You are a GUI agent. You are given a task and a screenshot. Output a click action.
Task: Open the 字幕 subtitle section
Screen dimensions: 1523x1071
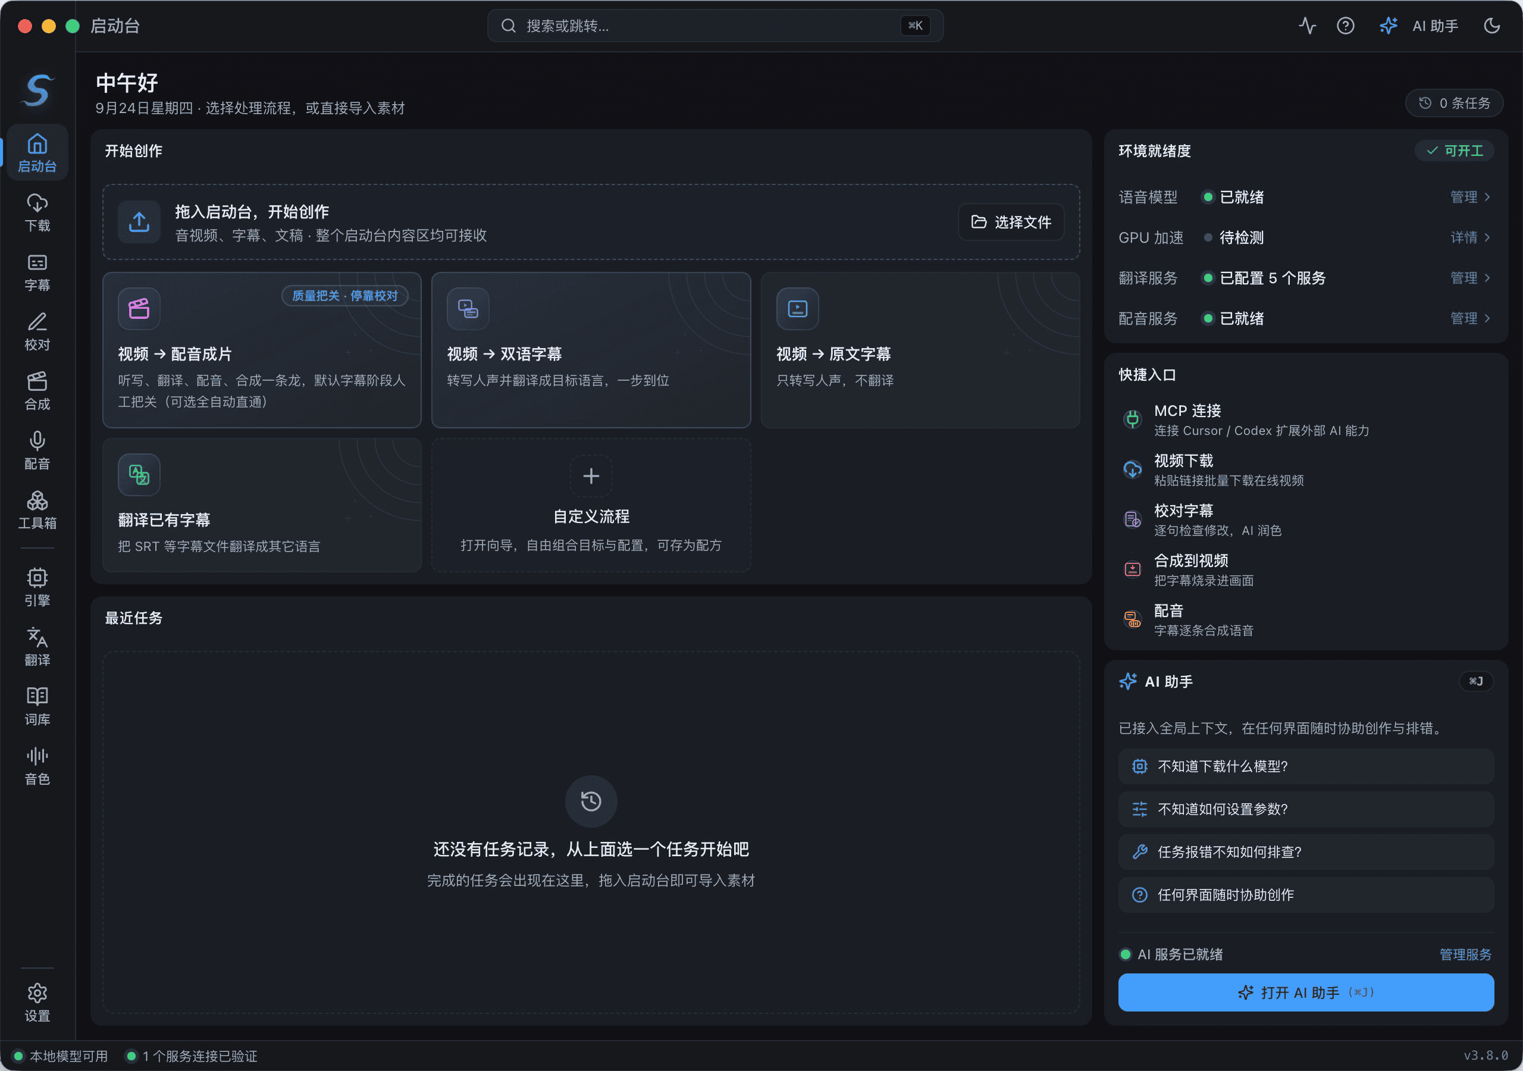pyautogui.click(x=37, y=273)
